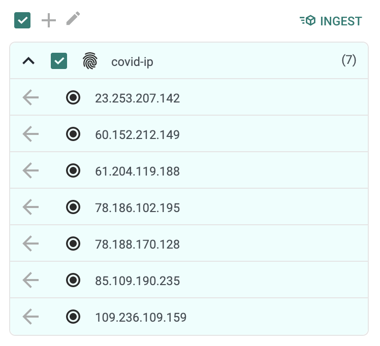Select the 109.236.109.159 IP entry
Viewport: 380px width, 346px height.
[x=140, y=318]
